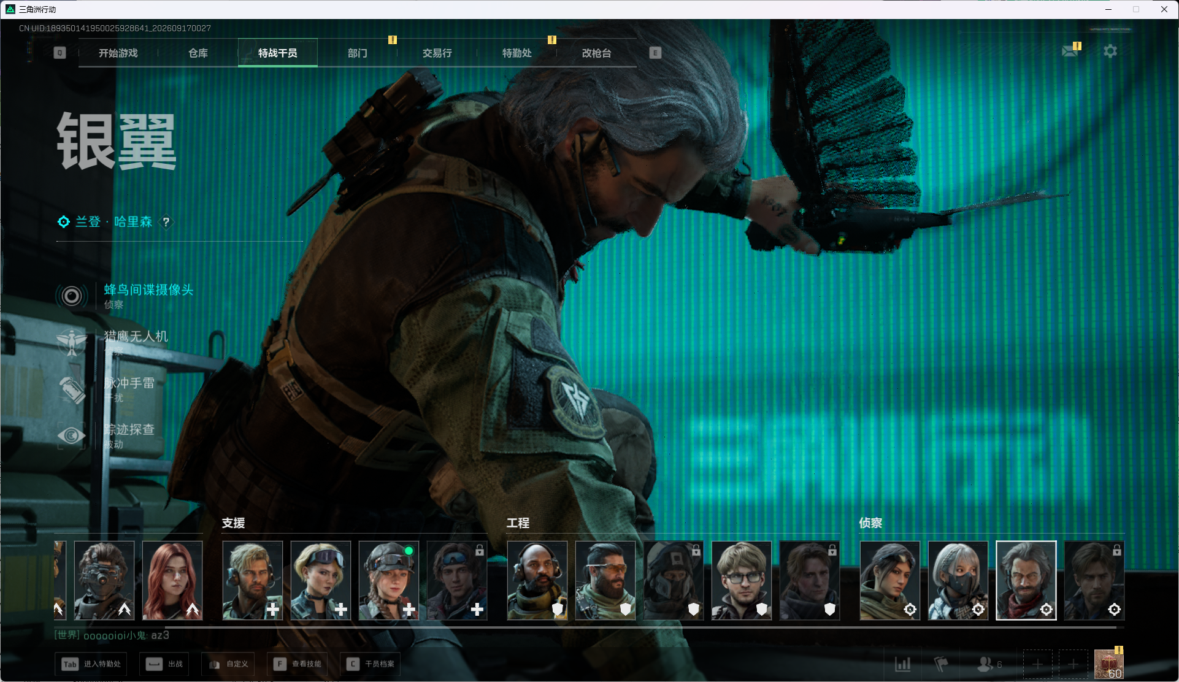Open the statistics bar chart icon
Image resolution: width=1179 pixels, height=682 pixels.
click(x=903, y=664)
